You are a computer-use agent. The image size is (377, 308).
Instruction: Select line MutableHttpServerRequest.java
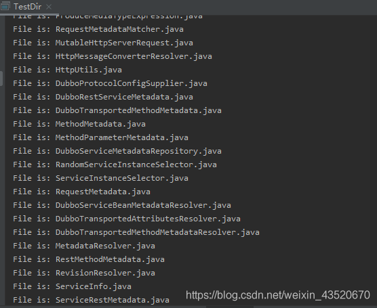tap(103, 43)
